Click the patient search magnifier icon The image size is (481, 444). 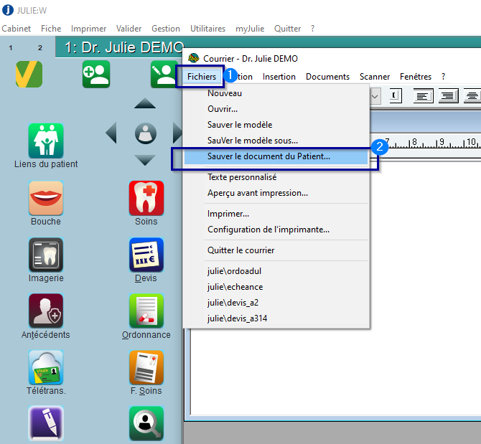146,423
